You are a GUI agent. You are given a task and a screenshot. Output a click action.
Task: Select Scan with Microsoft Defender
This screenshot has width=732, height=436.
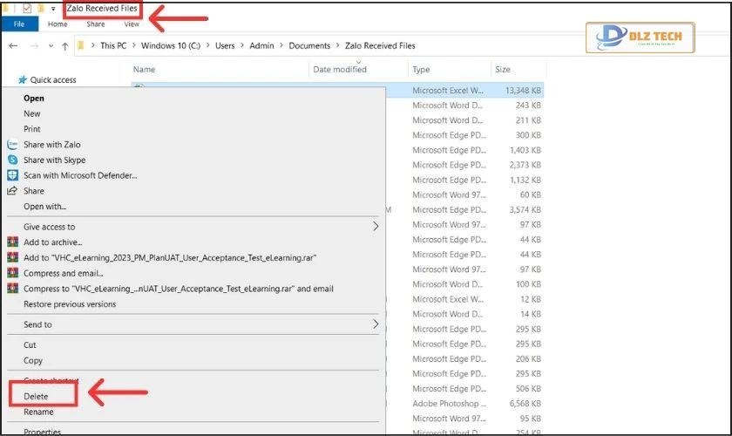[x=80, y=175]
